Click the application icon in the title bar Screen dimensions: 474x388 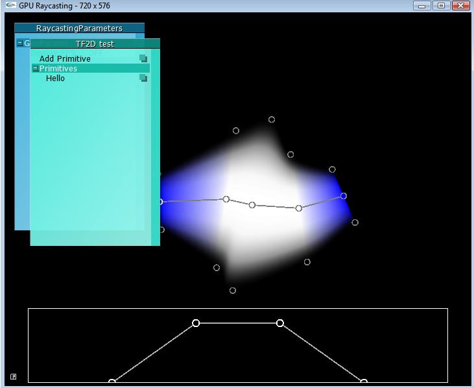point(10,5)
